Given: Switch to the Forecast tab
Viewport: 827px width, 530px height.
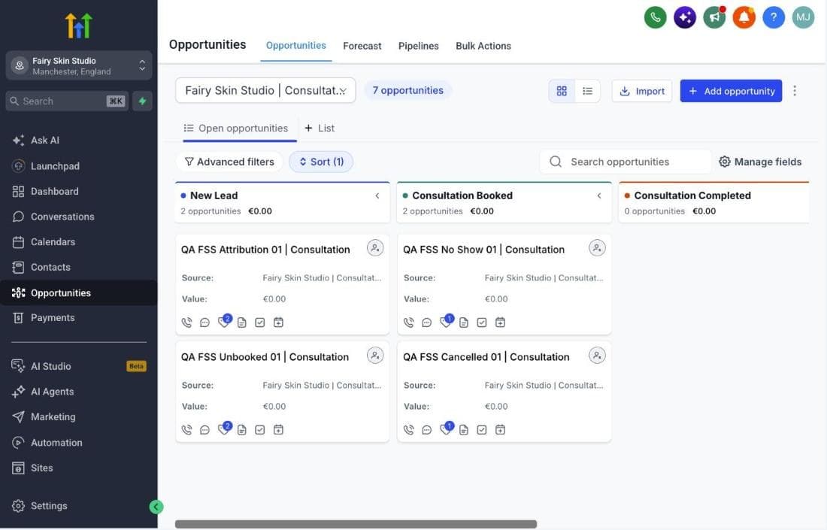Looking at the screenshot, I should [x=362, y=46].
